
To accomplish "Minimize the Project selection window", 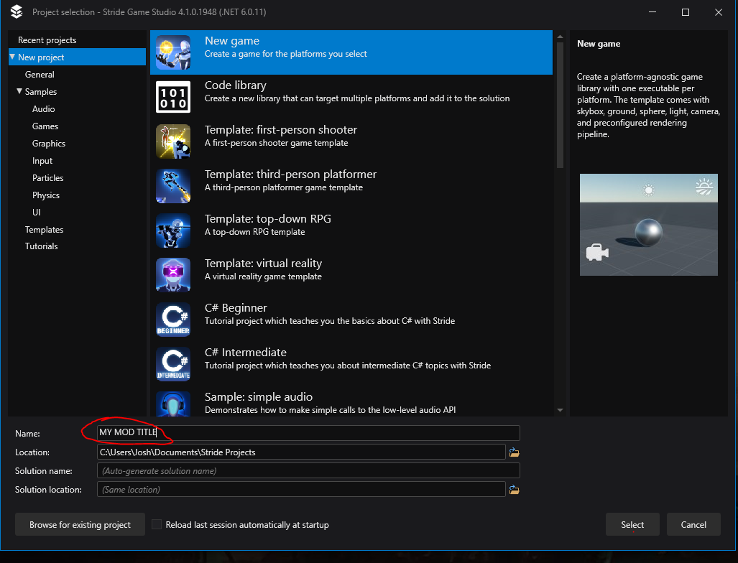I will pos(652,12).
